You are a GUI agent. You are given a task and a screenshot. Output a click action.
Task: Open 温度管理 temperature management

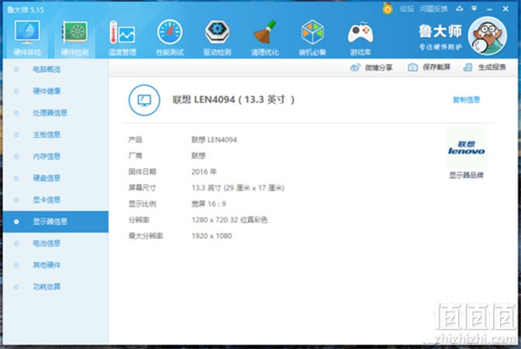point(122,37)
